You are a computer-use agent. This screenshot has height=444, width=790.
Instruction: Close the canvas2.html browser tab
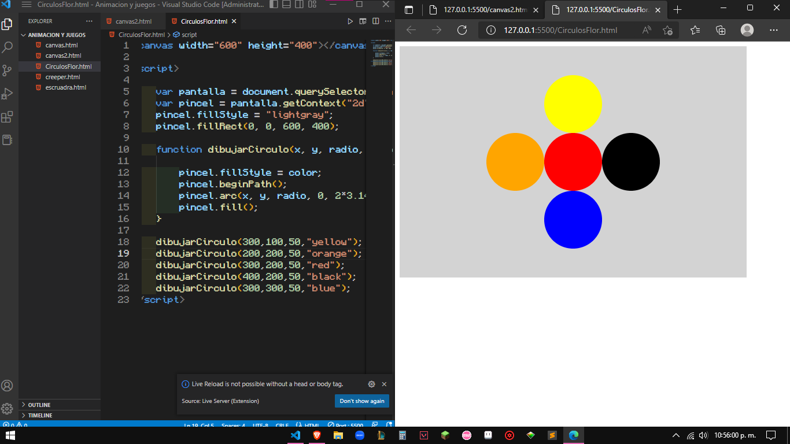535,10
